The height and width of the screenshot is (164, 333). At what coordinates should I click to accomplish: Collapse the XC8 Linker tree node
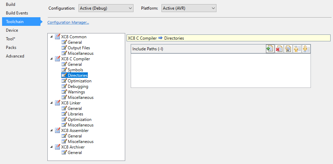52,103
